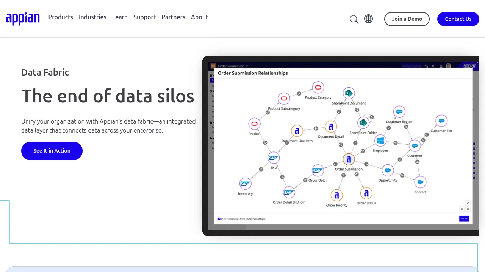Viewport: 485px width, 272px height.
Task: Click the Contact Salesforce node icon
Action: click(420, 182)
